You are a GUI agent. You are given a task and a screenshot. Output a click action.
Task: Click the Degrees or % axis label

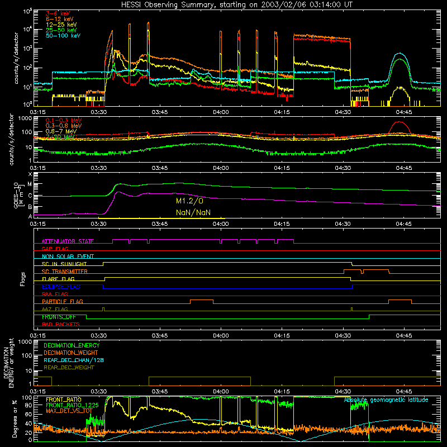[15, 419]
